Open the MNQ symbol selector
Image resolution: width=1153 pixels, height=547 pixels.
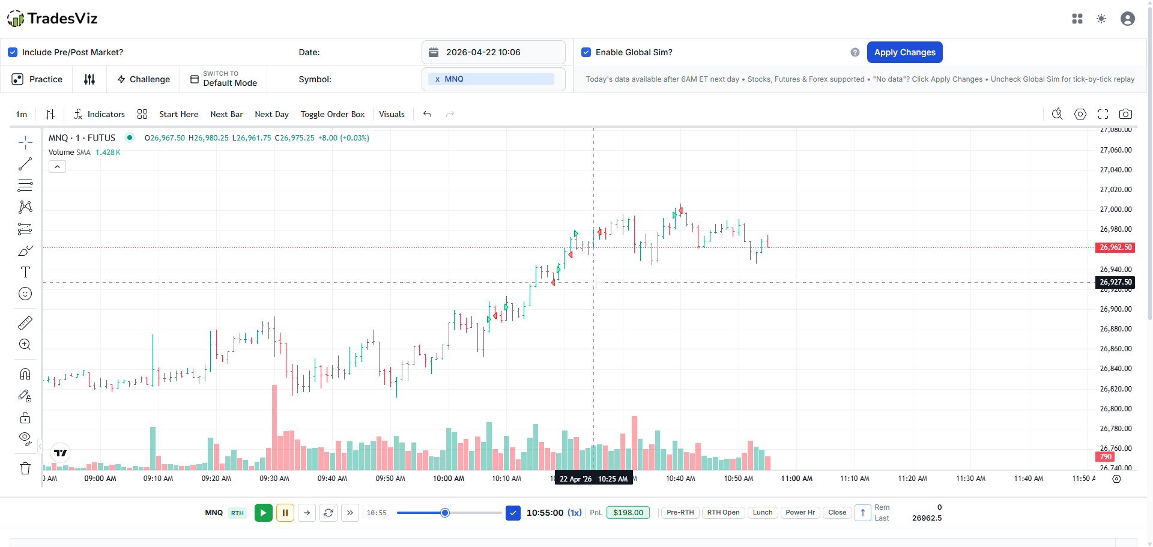coord(494,79)
